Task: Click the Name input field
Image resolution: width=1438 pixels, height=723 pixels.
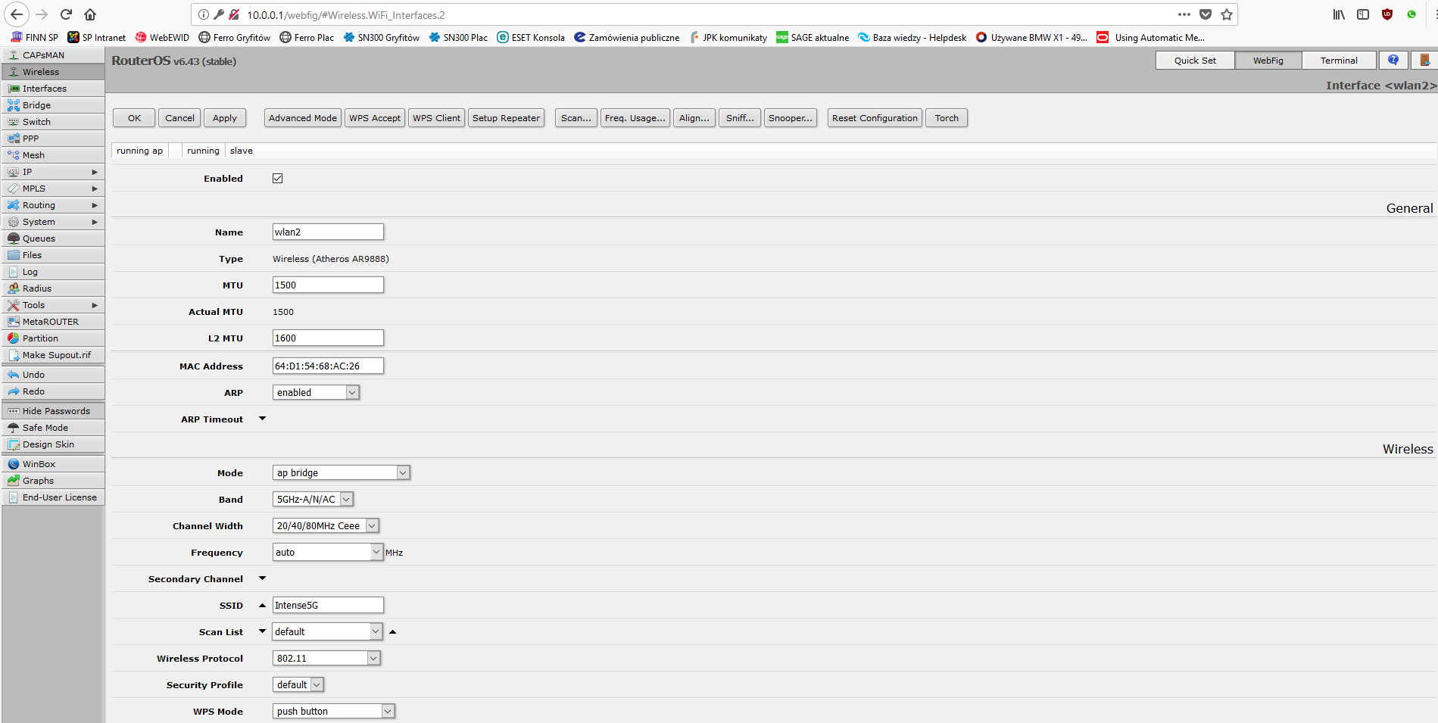Action: [328, 232]
